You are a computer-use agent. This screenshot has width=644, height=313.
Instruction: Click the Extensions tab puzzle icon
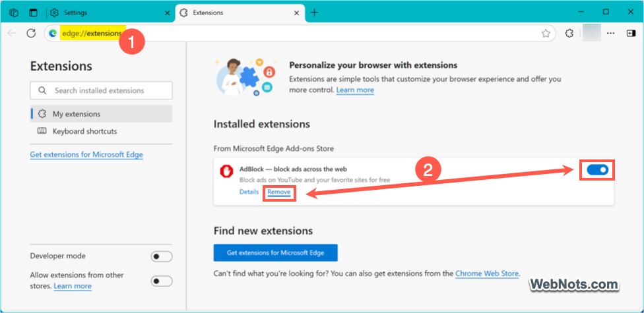184,13
